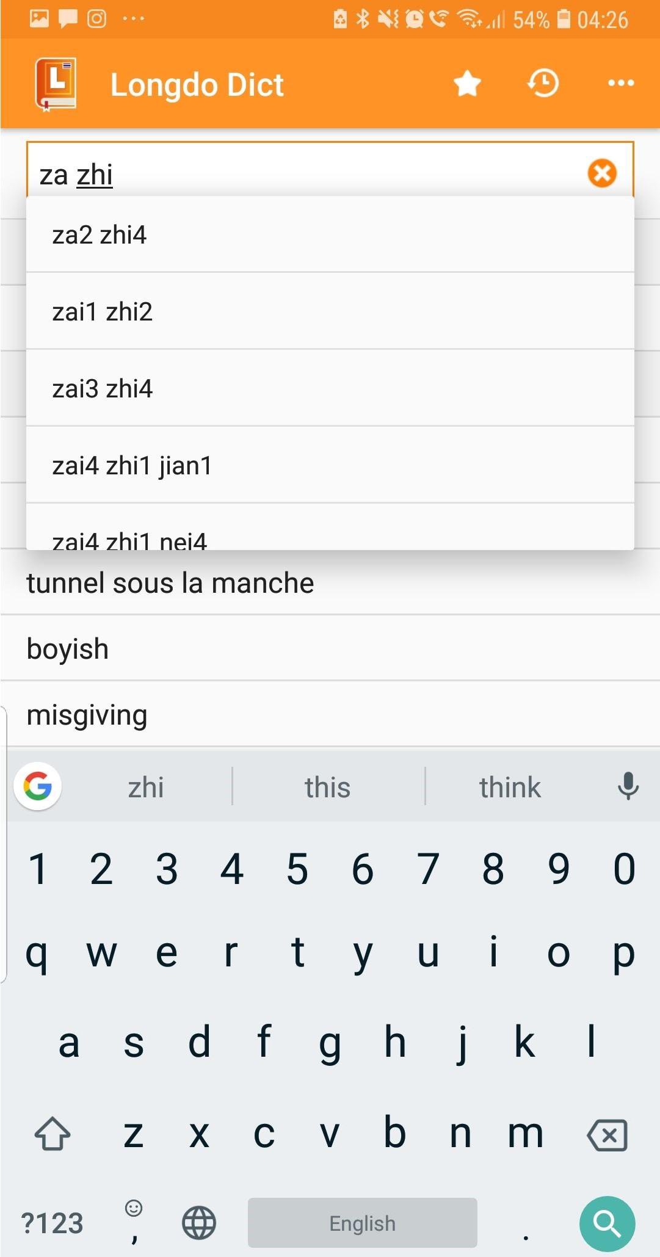Open search history clock icon
This screenshot has height=1257, width=660.
point(543,84)
